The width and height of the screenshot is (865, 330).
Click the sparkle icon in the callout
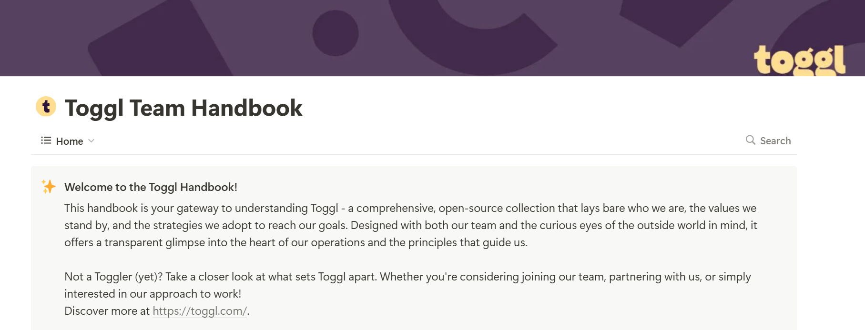[49, 187]
